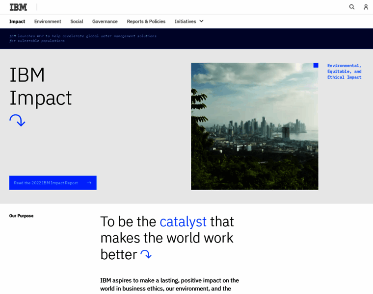Open the Environment nav item

click(x=48, y=22)
